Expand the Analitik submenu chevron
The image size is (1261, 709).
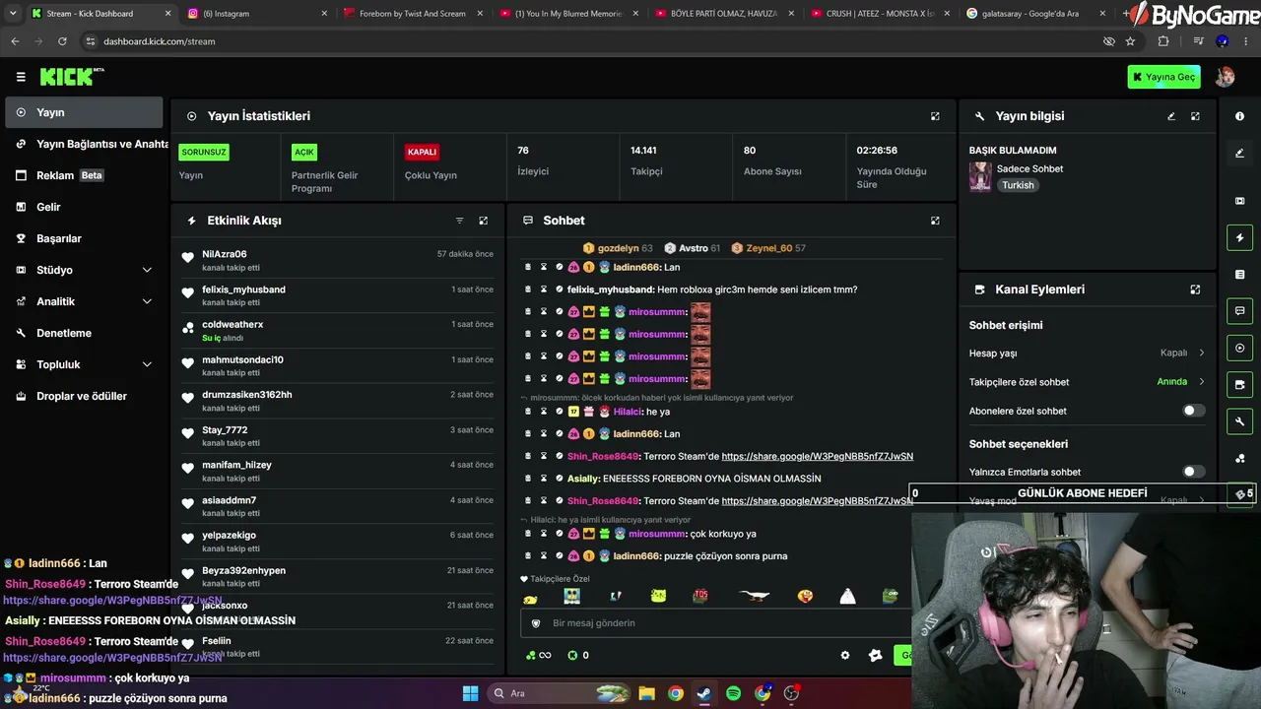[147, 301]
